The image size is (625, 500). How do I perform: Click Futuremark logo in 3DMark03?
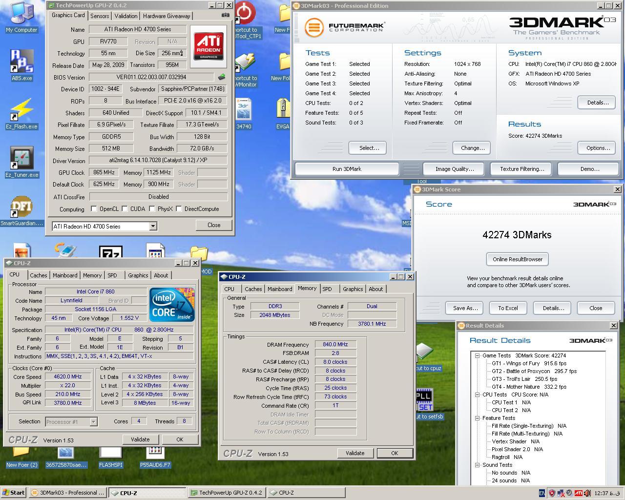coord(345,27)
